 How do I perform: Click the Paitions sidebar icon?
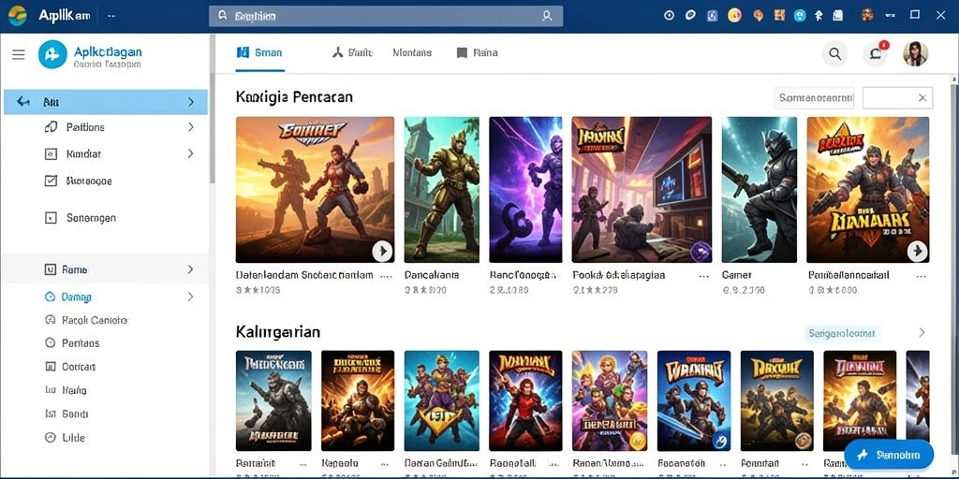(52, 127)
